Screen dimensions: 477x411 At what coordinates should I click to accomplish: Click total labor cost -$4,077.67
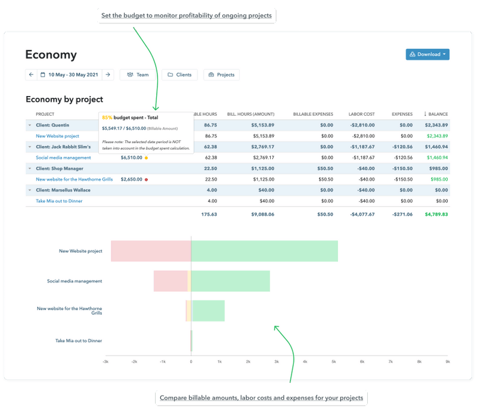pos(363,214)
